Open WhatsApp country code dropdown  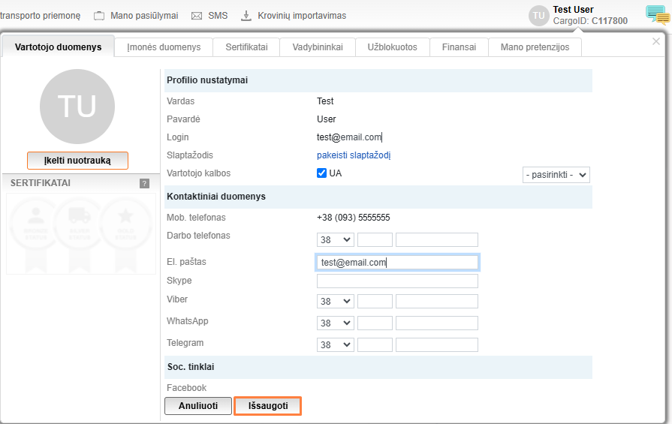[x=335, y=323]
